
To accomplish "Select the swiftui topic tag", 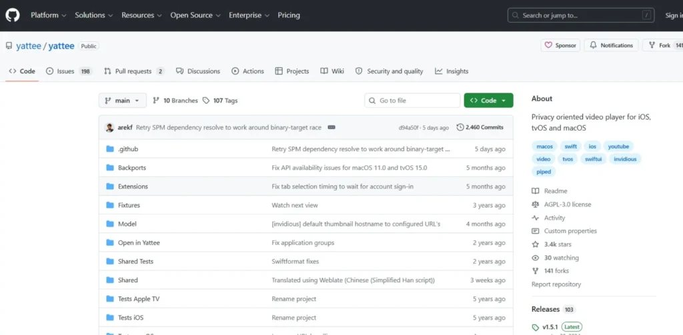I will click(x=593, y=159).
